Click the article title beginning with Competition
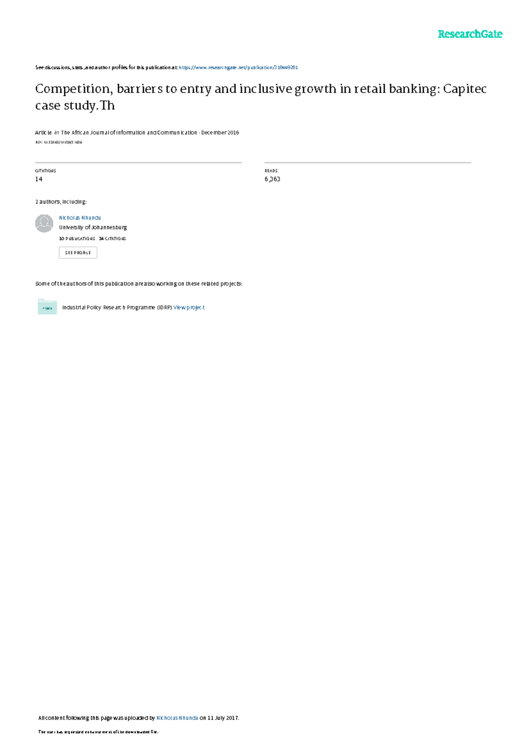This screenshot has width=529, height=748. pyautogui.click(x=261, y=97)
